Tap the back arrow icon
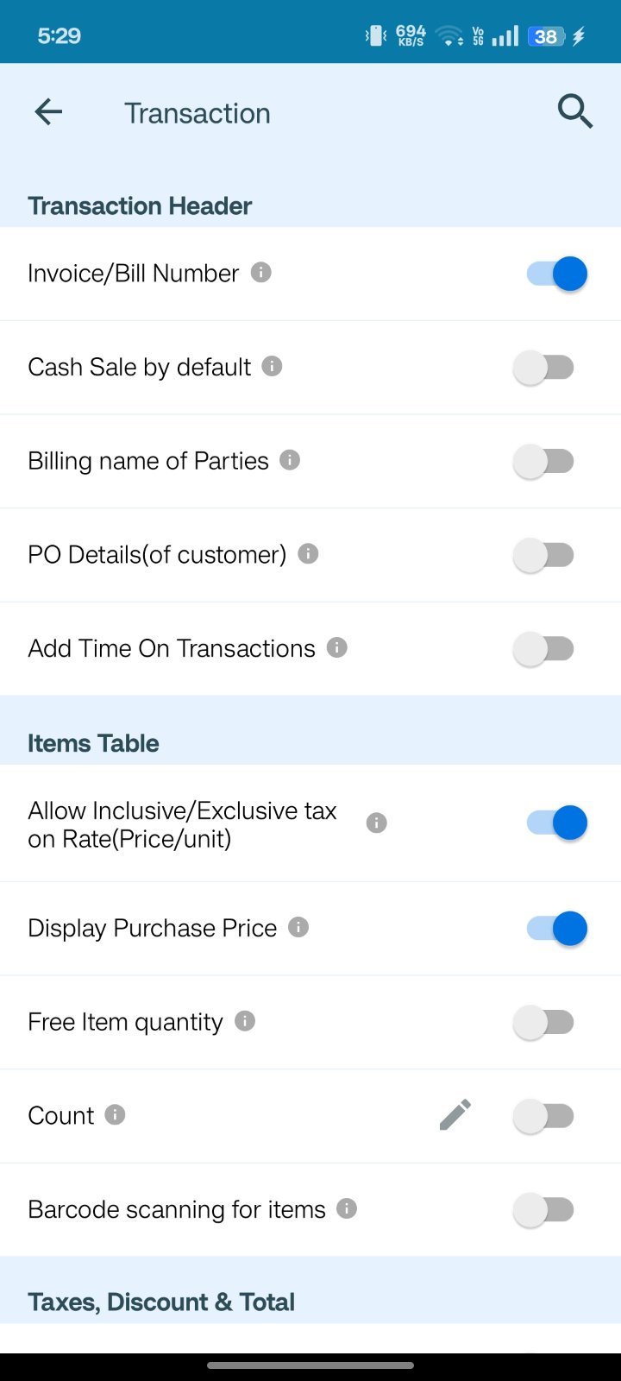 point(48,112)
